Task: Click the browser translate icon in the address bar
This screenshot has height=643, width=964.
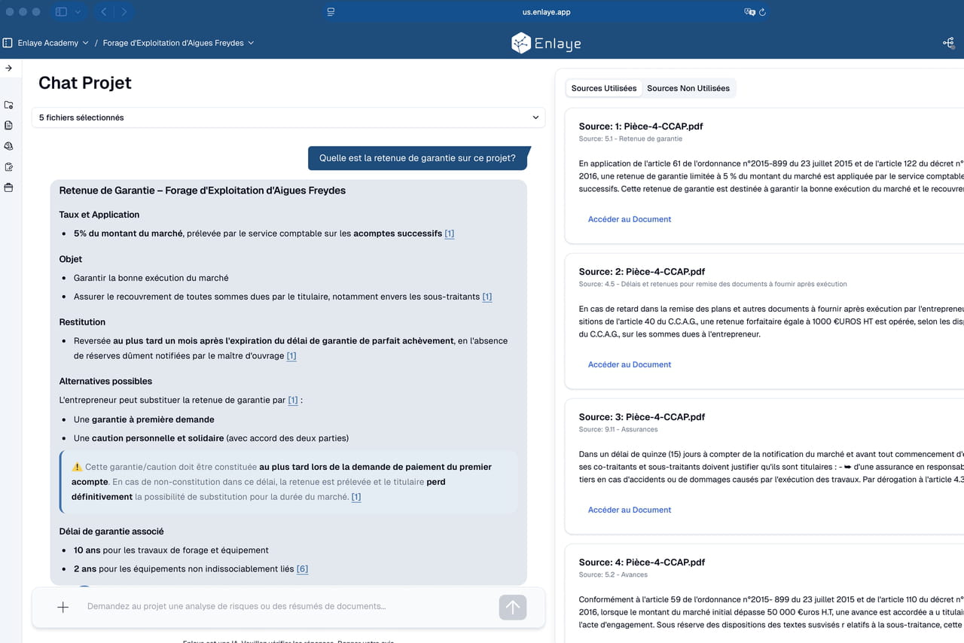Action: [749, 12]
